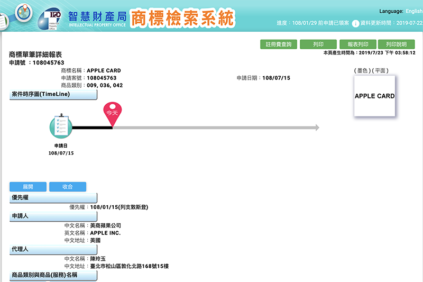Screen dimensions: 423x282
Task: Open the APPLE CARD trademark image
Action: [374, 96]
